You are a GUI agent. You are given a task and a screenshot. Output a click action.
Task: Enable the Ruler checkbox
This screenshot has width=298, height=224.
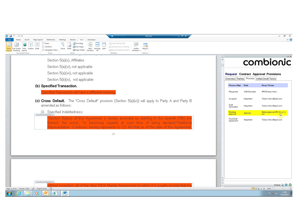(43, 43)
